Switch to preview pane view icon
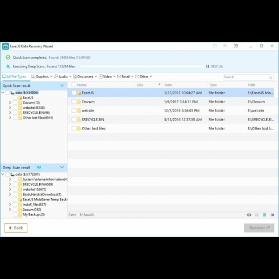The image size is (279, 279). click(x=272, y=215)
